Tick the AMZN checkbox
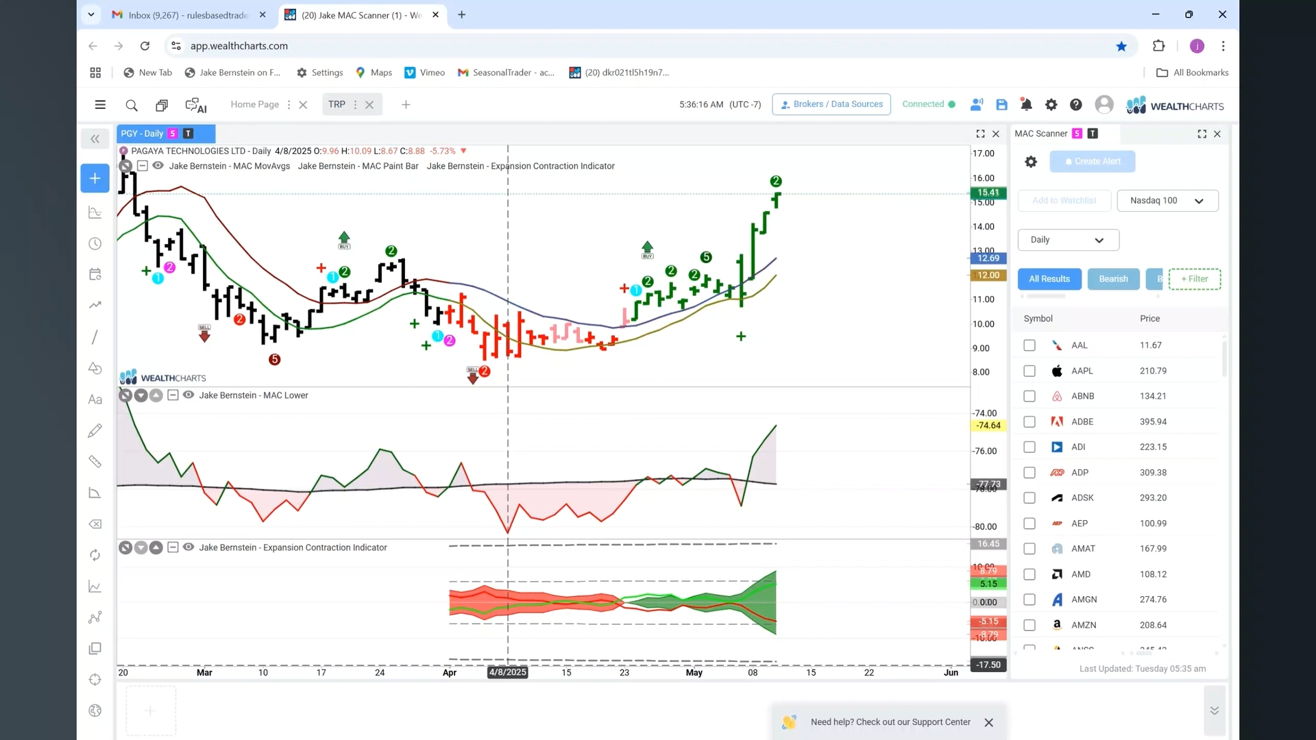1316x740 pixels. coord(1029,625)
